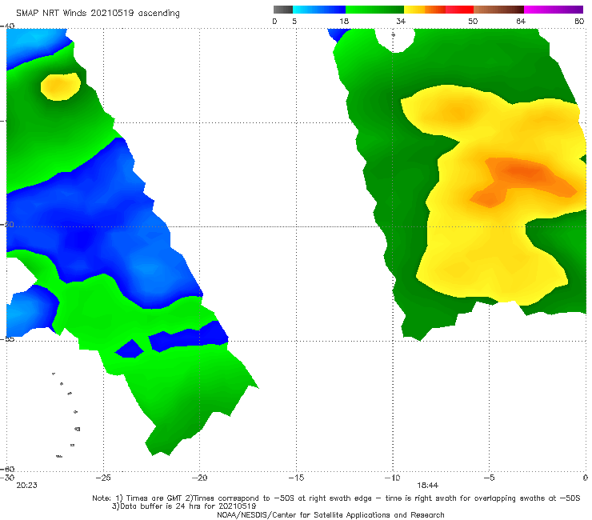The image size is (592, 520).
Task: Click the 'Data buffer is 24 hrs' note
Action: (184, 506)
